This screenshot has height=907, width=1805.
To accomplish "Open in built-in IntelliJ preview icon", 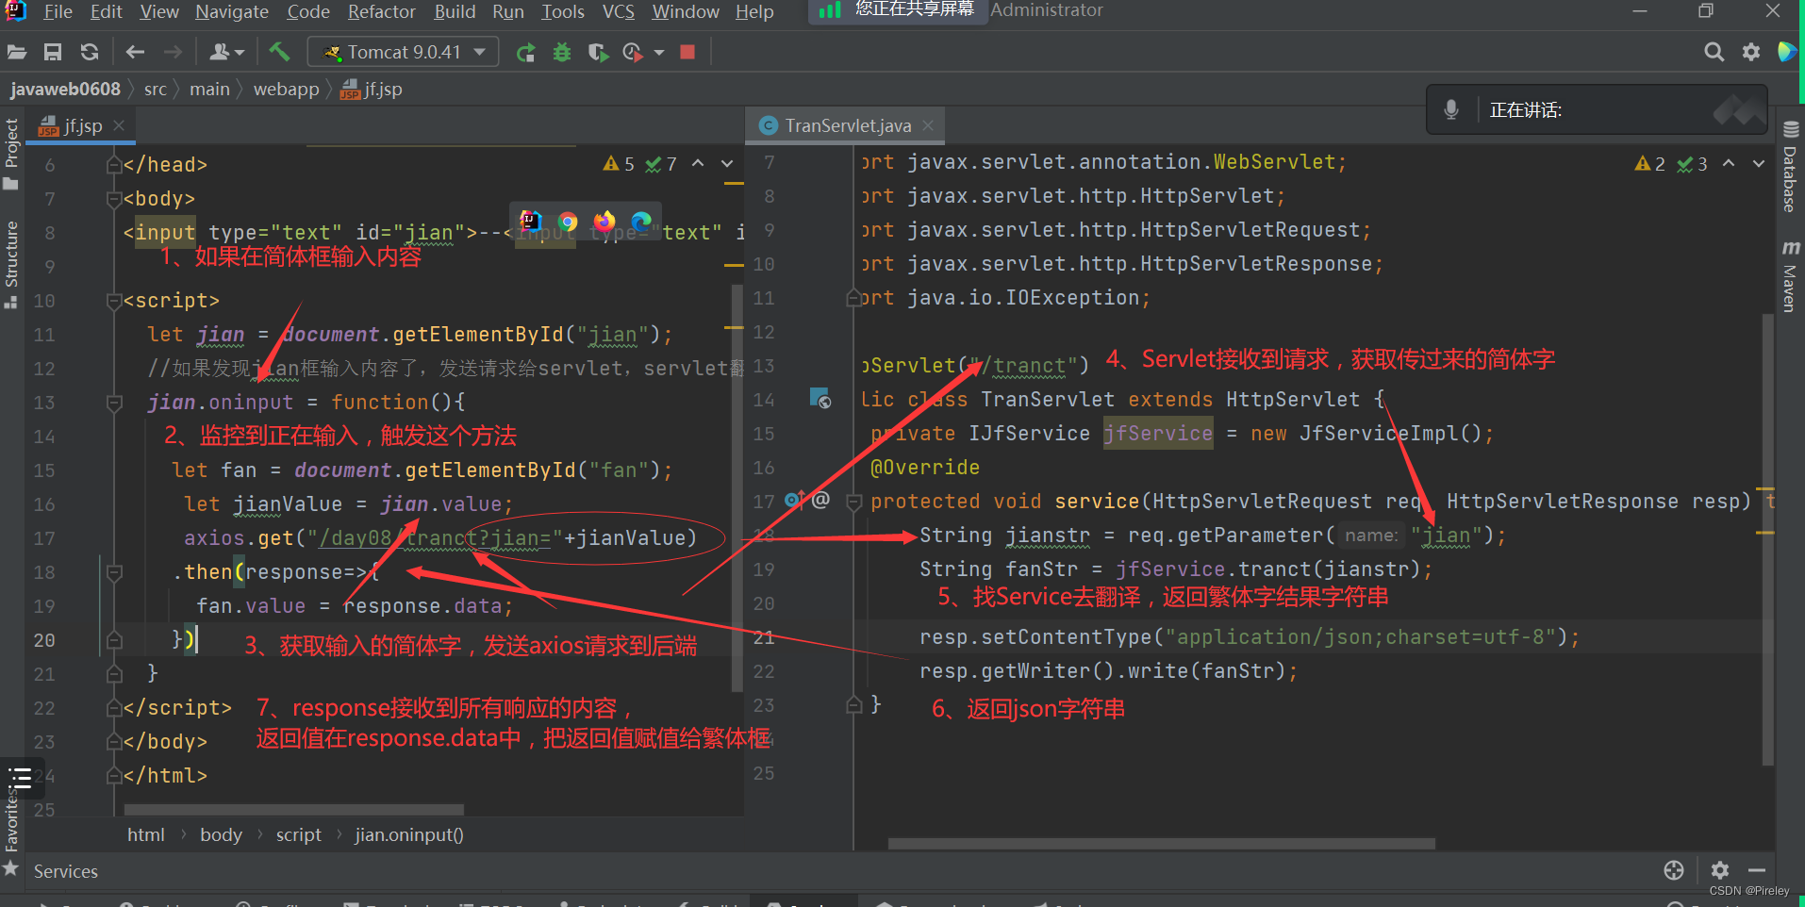I will [x=531, y=222].
